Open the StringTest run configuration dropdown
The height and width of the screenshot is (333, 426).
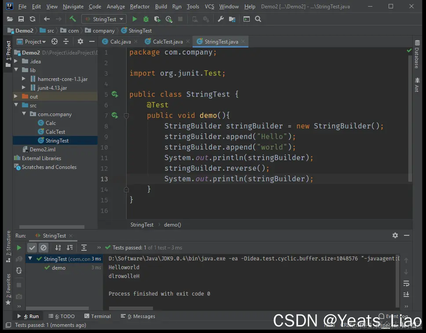click(x=104, y=19)
